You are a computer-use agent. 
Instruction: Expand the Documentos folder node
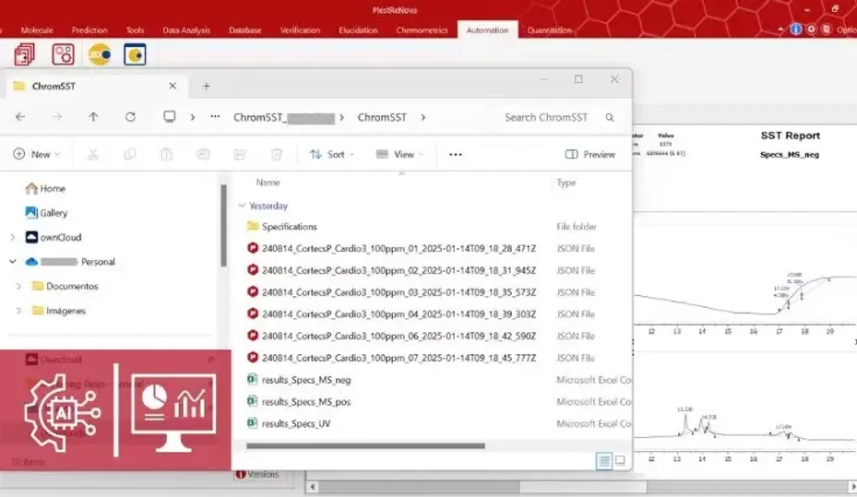point(18,286)
